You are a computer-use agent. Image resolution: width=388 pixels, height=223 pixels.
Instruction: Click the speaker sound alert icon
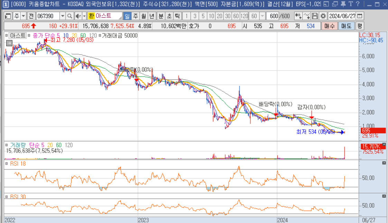click(78, 16)
